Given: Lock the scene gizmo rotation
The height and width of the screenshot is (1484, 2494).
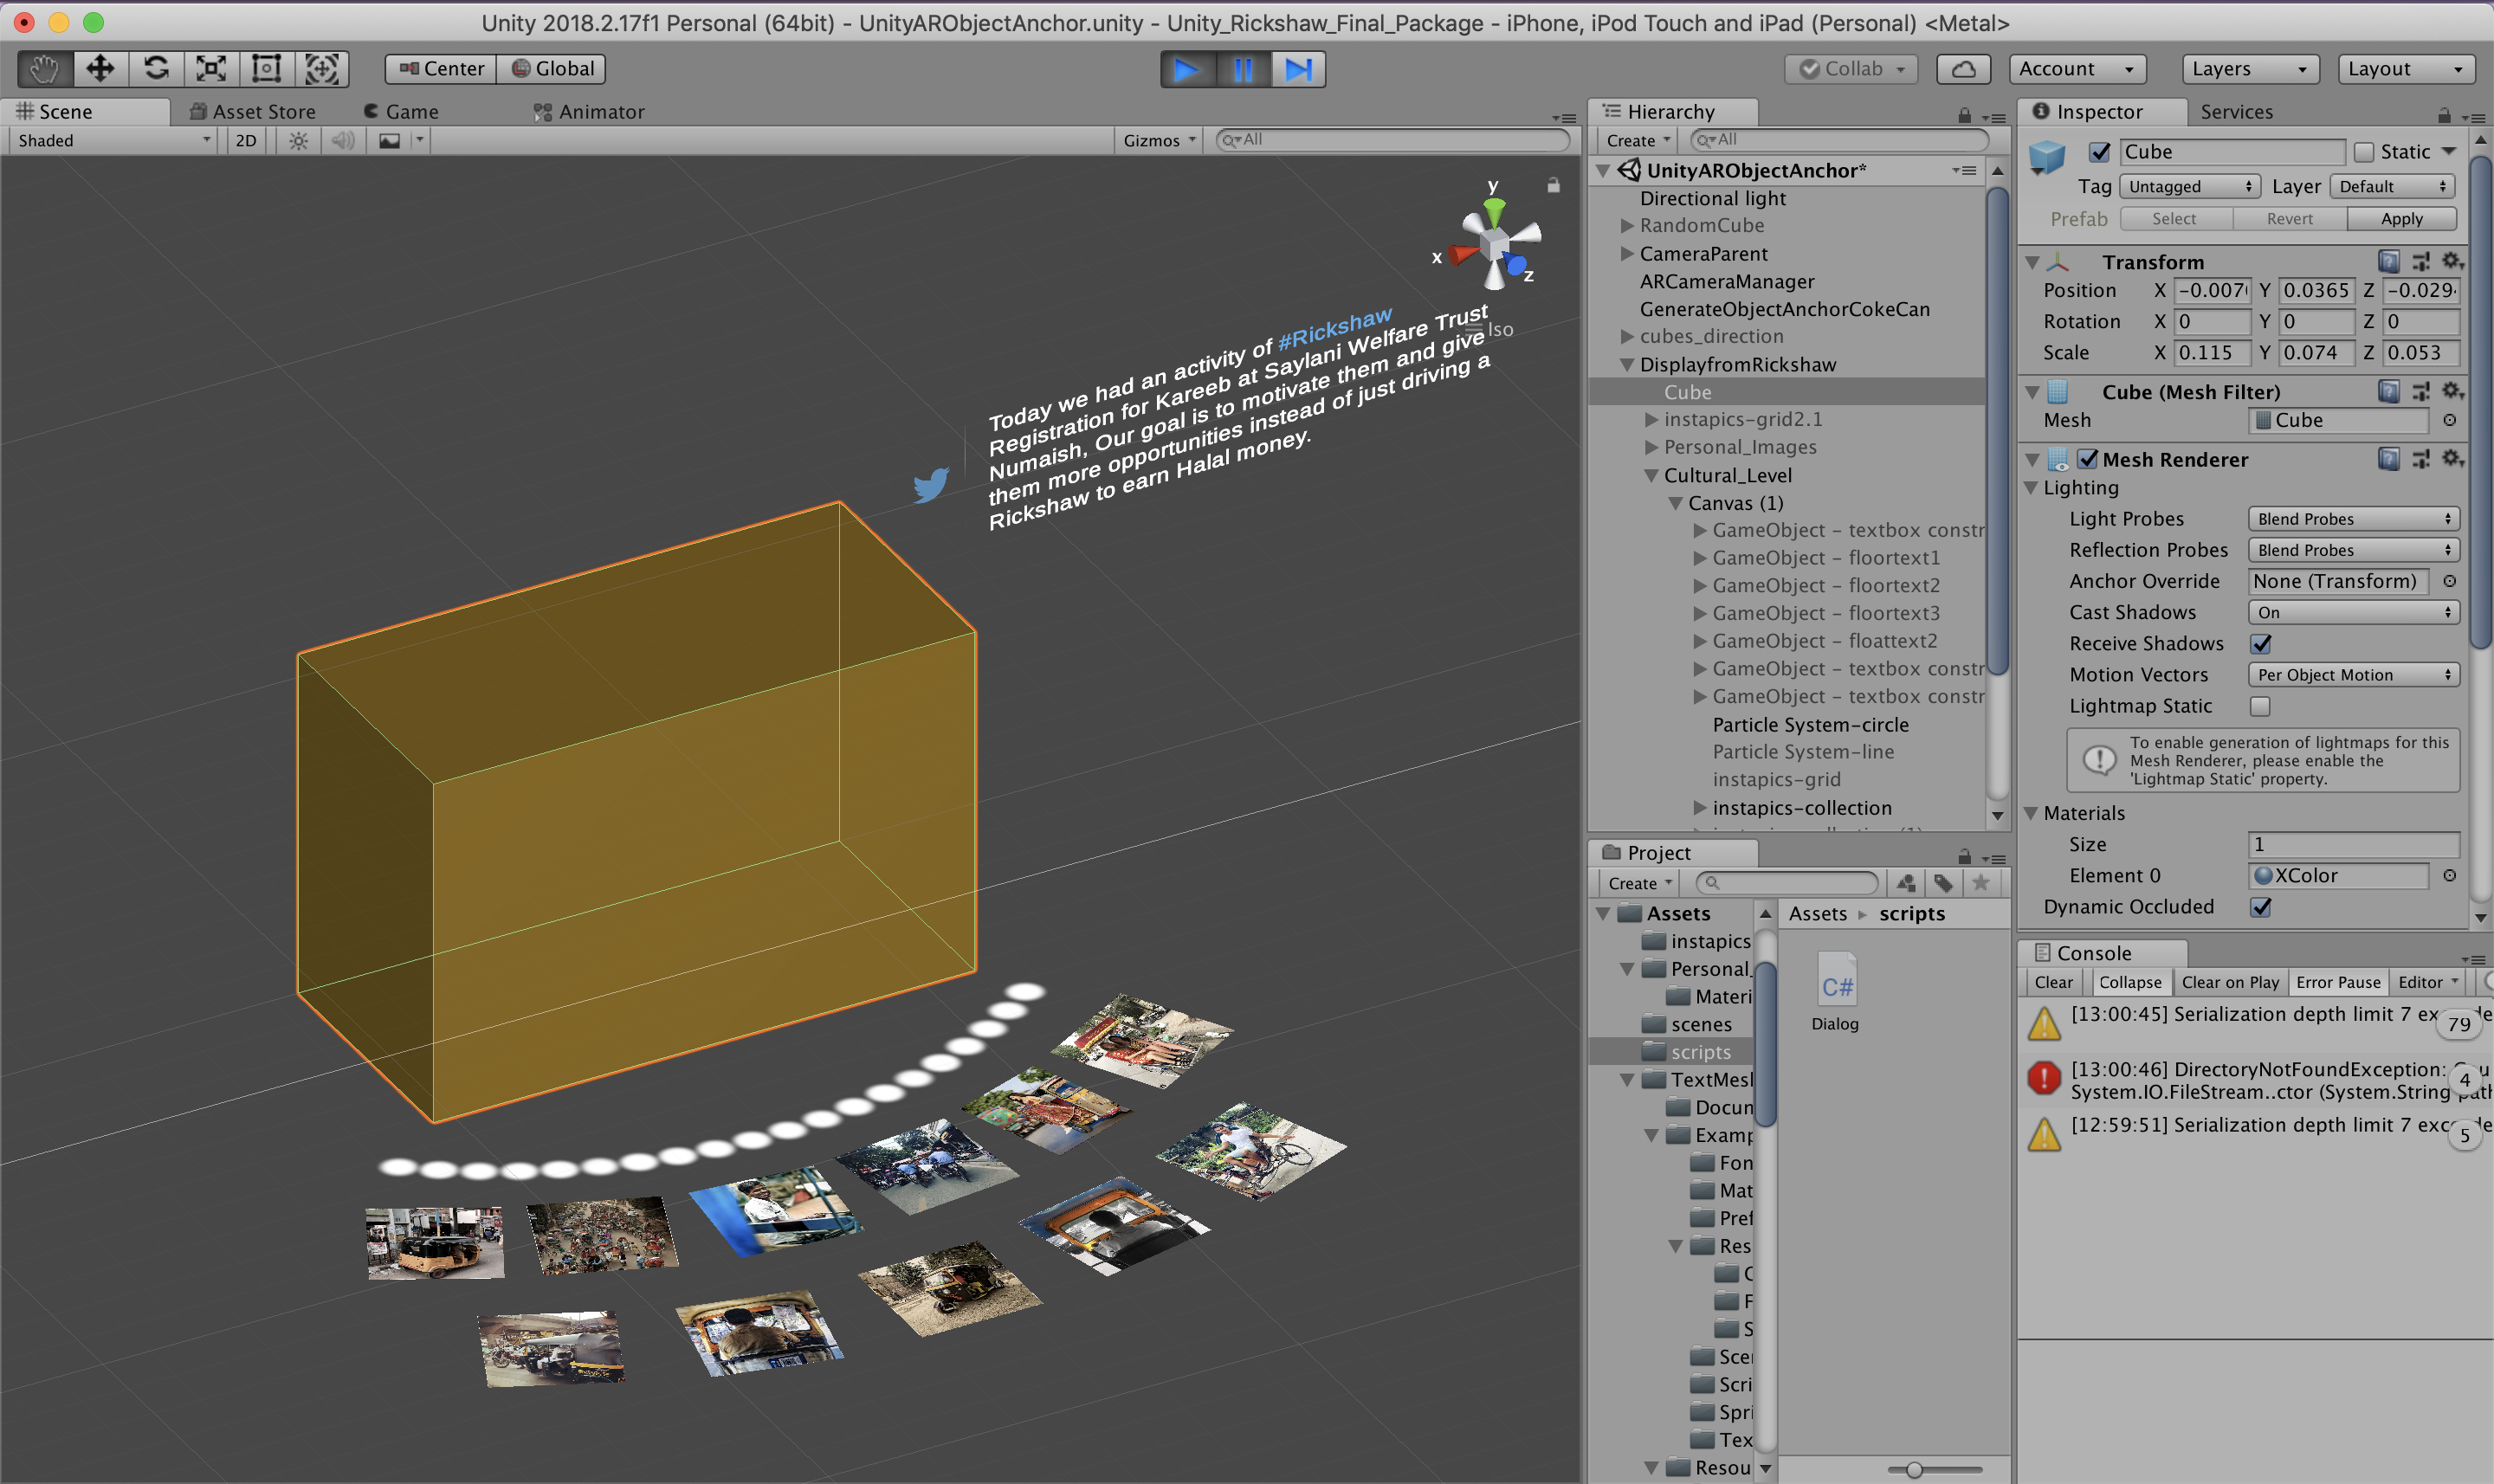Looking at the screenshot, I should coord(1553,185).
